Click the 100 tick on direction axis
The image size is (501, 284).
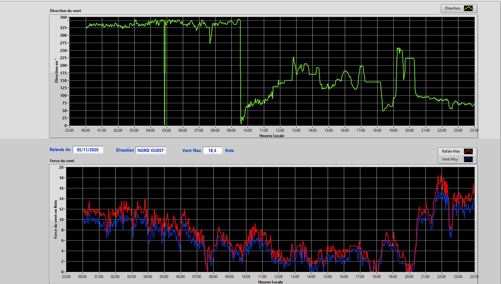tap(63, 96)
